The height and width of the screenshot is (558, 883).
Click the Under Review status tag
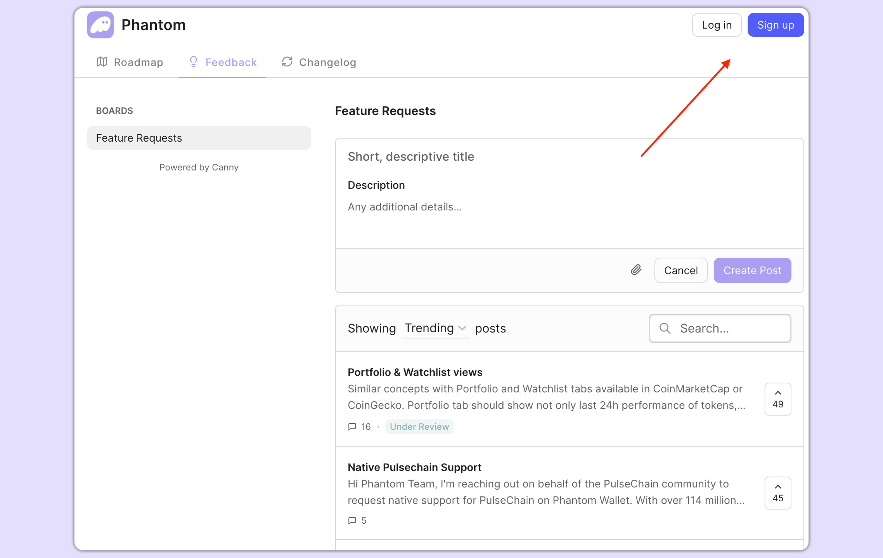[x=419, y=427]
